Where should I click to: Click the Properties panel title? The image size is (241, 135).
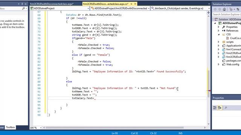click(x=218, y=98)
